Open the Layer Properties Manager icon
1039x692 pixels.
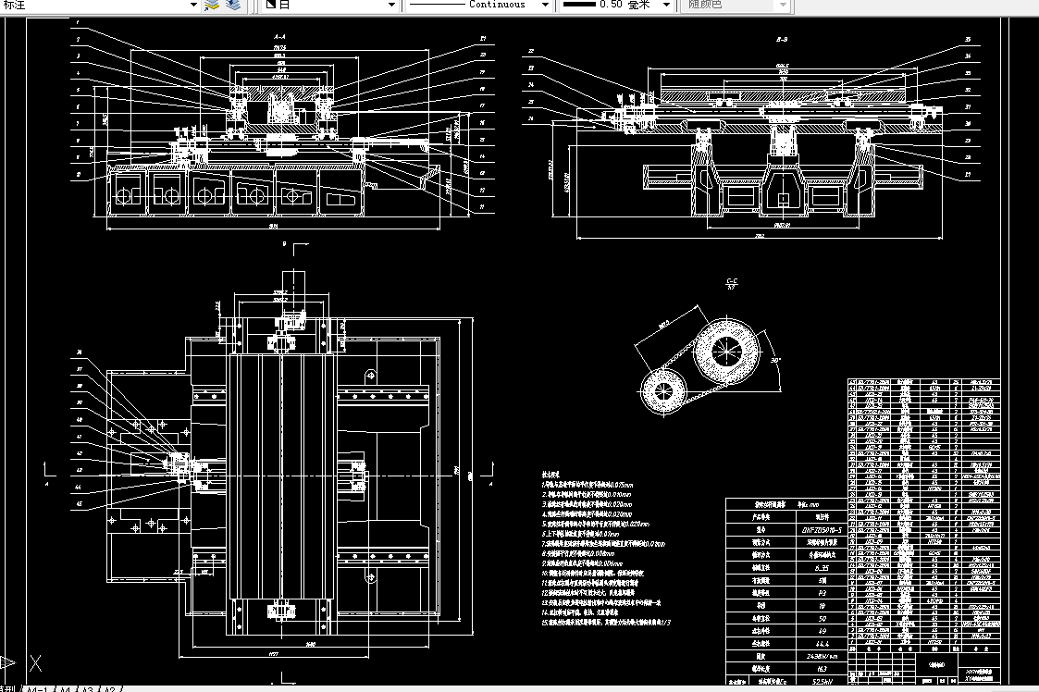[212, 5]
